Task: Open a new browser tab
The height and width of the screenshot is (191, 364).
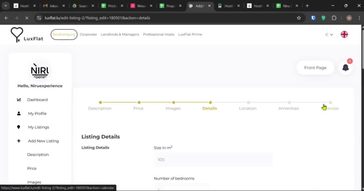Action: coord(307,6)
